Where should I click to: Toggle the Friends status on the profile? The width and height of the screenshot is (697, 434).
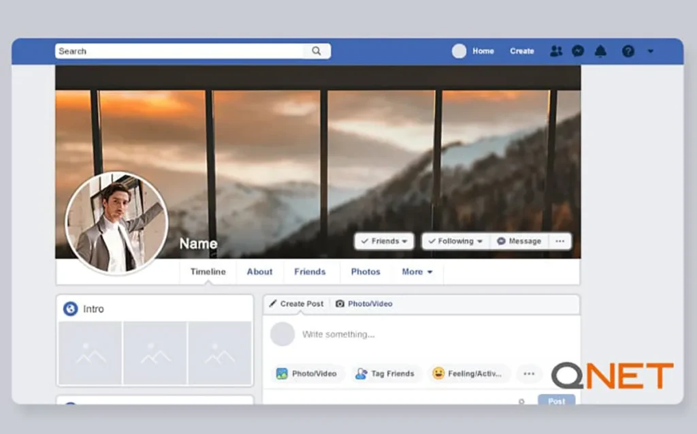coord(383,241)
